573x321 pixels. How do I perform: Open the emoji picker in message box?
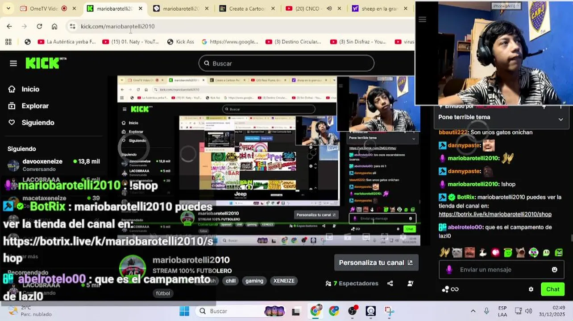tap(554, 270)
